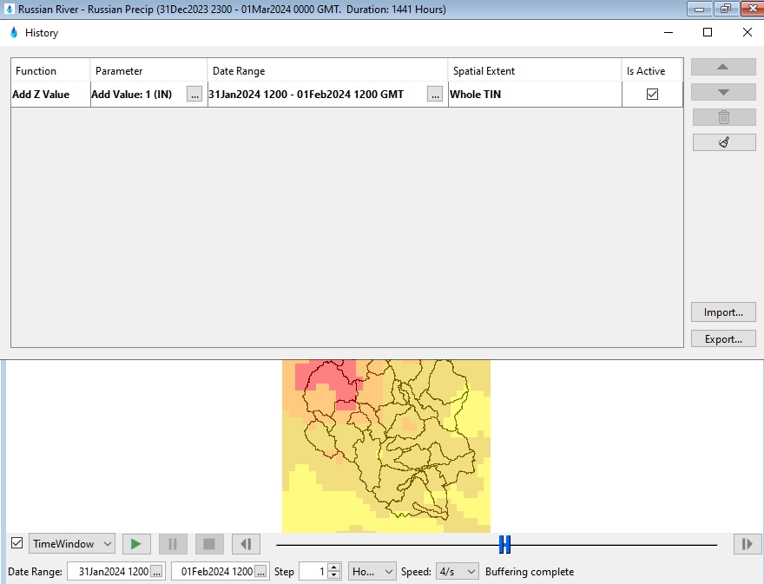
Task: Click the pause playback button
Action: tap(173, 543)
